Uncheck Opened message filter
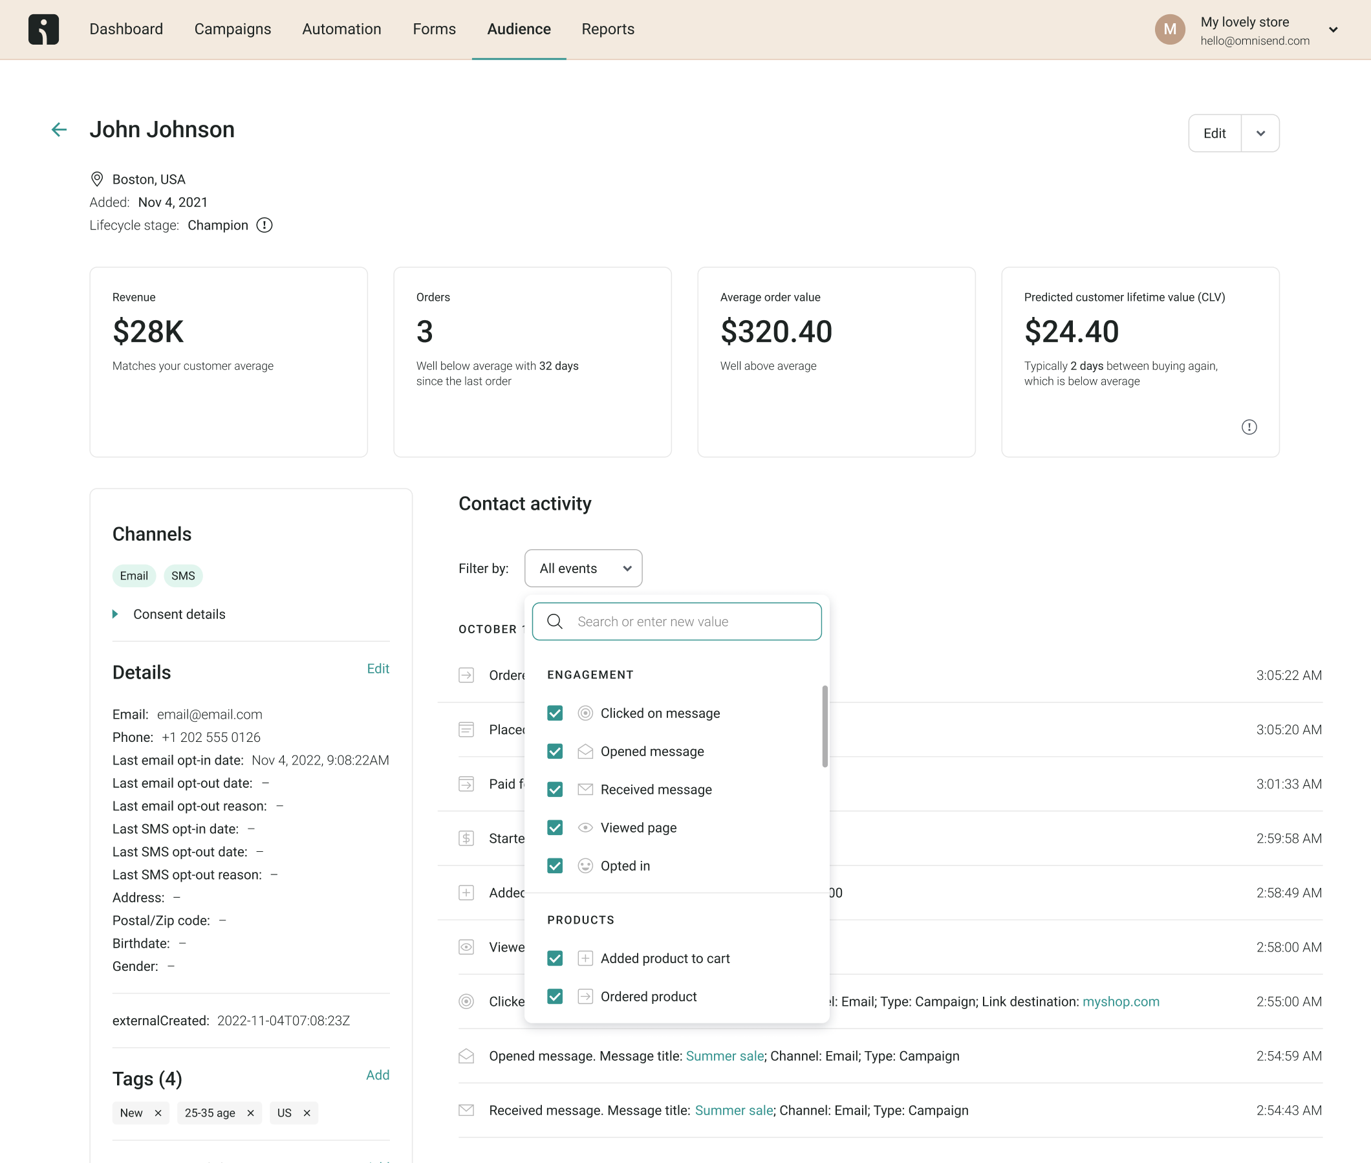This screenshot has height=1163, width=1371. tap(555, 752)
